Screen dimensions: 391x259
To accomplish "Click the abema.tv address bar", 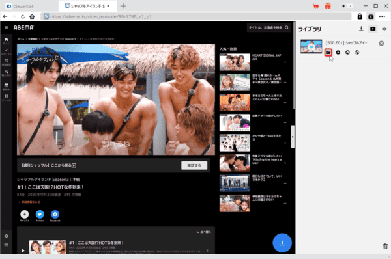I will pyautogui.click(x=195, y=16).
